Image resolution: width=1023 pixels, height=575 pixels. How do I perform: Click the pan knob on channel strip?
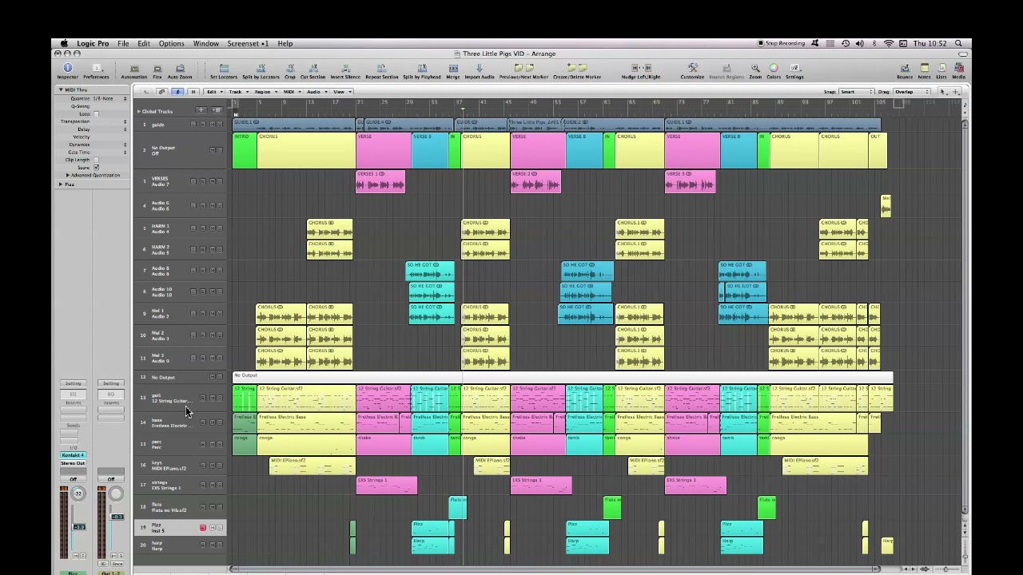point(78,494)
